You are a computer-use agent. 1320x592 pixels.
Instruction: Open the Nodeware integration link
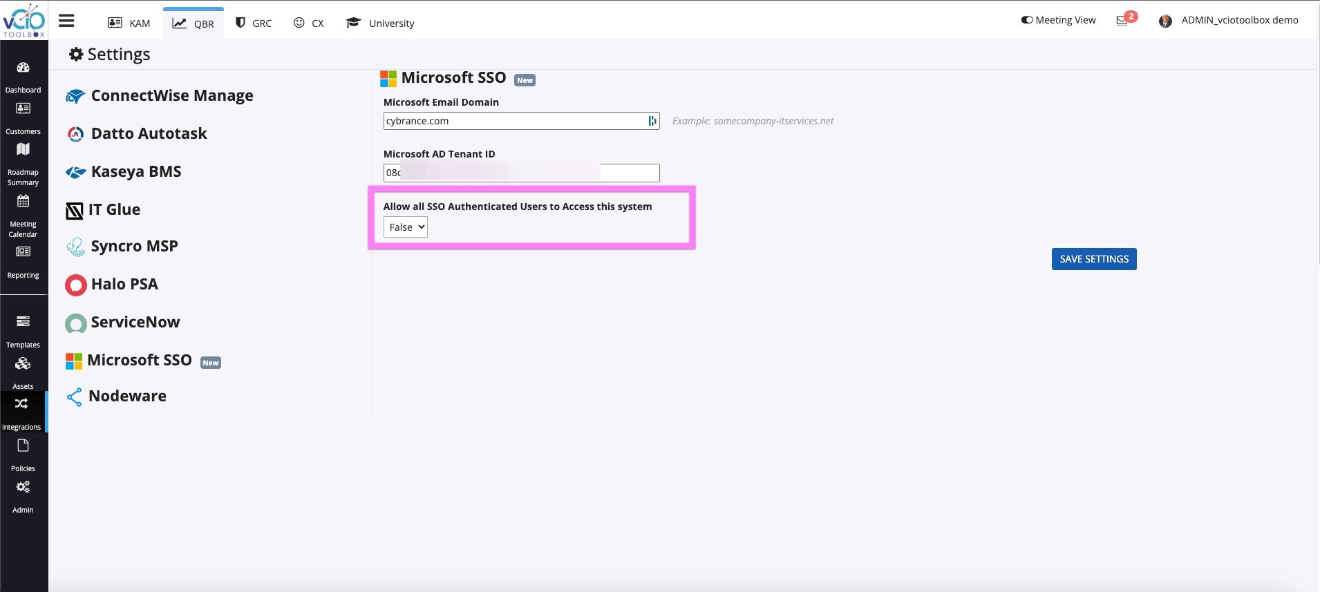tap(128, 396)
